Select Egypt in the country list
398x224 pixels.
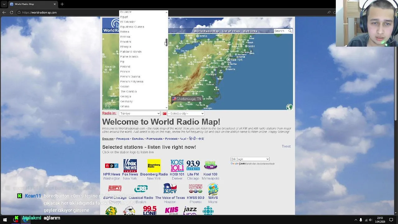click(x=124, y=17)
